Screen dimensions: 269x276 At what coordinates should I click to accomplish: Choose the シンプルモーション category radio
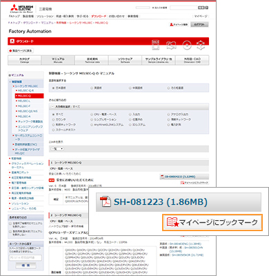tap(92, 119)
